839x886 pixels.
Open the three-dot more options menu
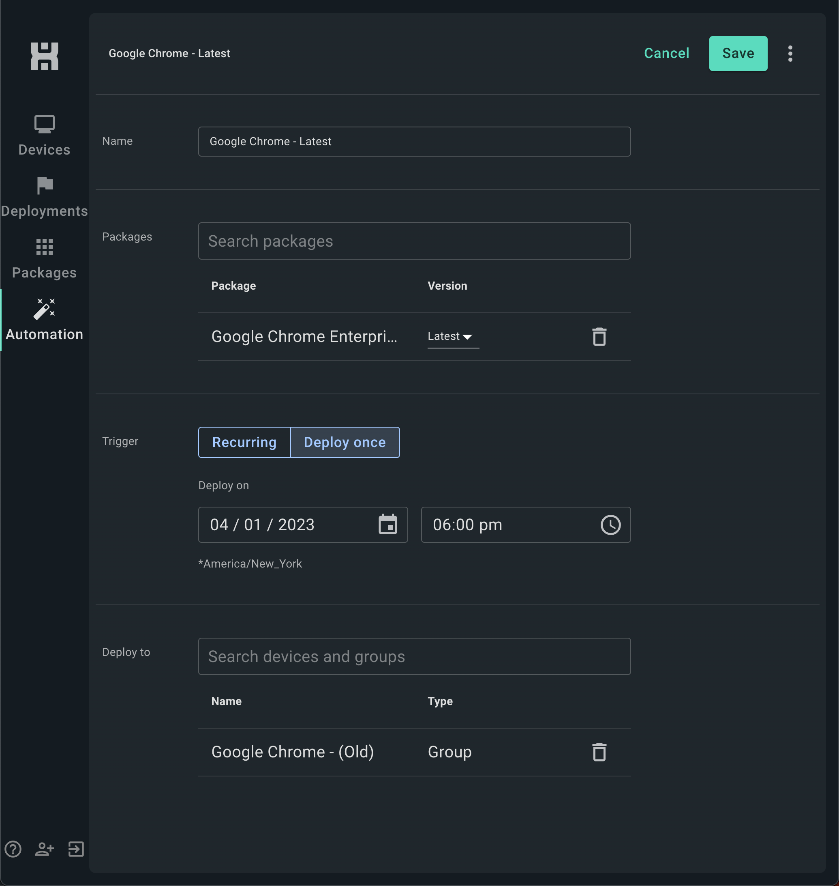790,54
